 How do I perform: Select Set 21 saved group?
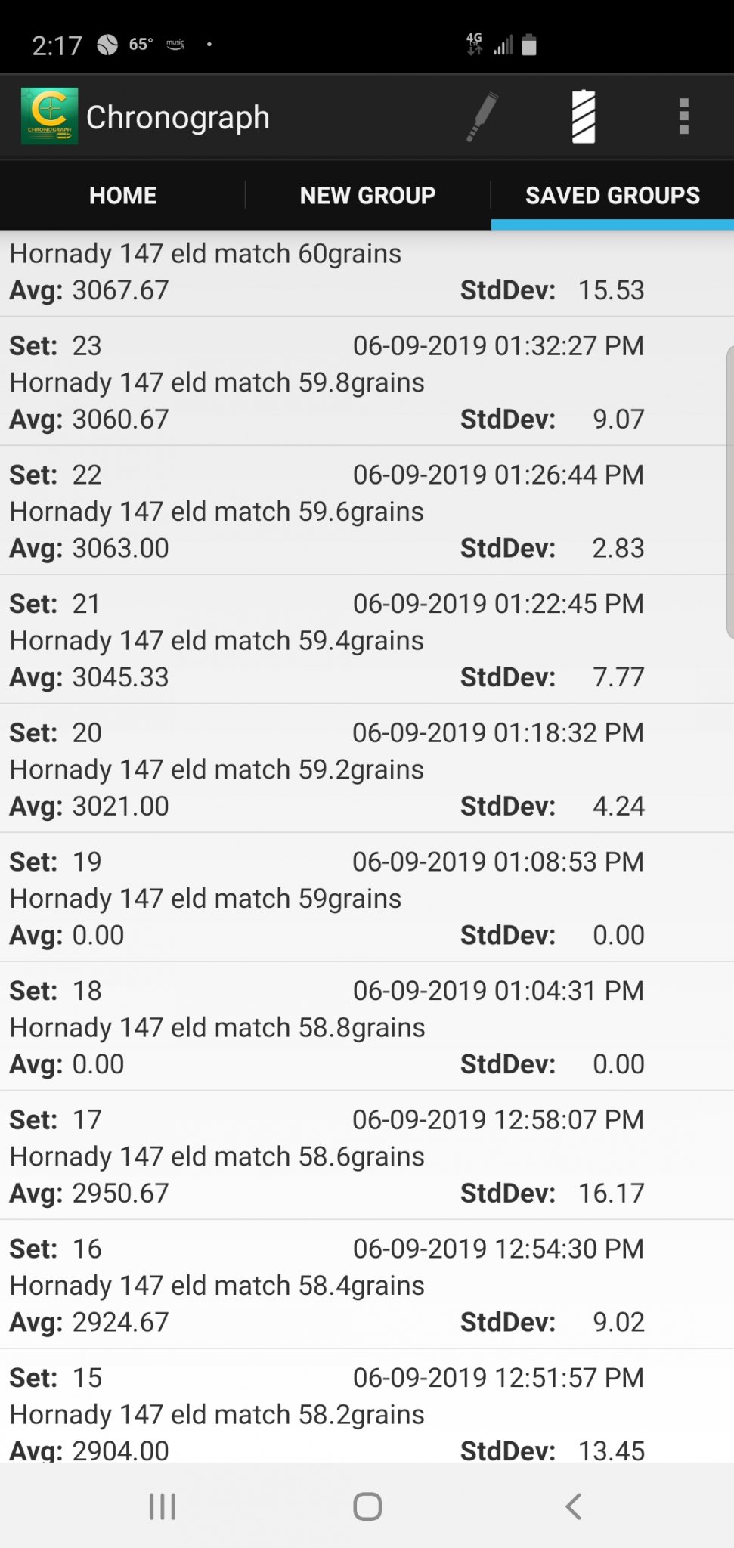[327, 640]
